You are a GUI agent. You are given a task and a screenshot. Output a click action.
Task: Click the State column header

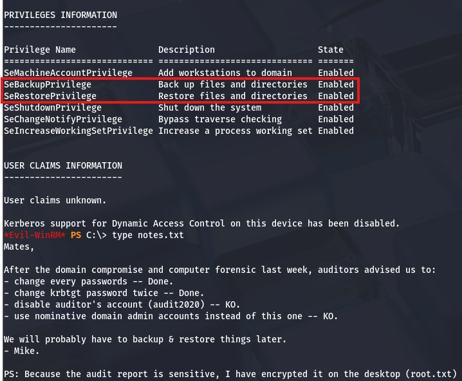pos(331,50)
